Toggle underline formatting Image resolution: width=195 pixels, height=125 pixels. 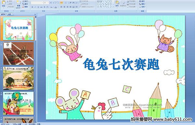38,7
